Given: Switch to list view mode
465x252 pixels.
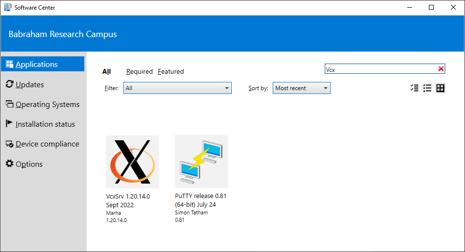Looking at the screenshot, I should 427,88.
